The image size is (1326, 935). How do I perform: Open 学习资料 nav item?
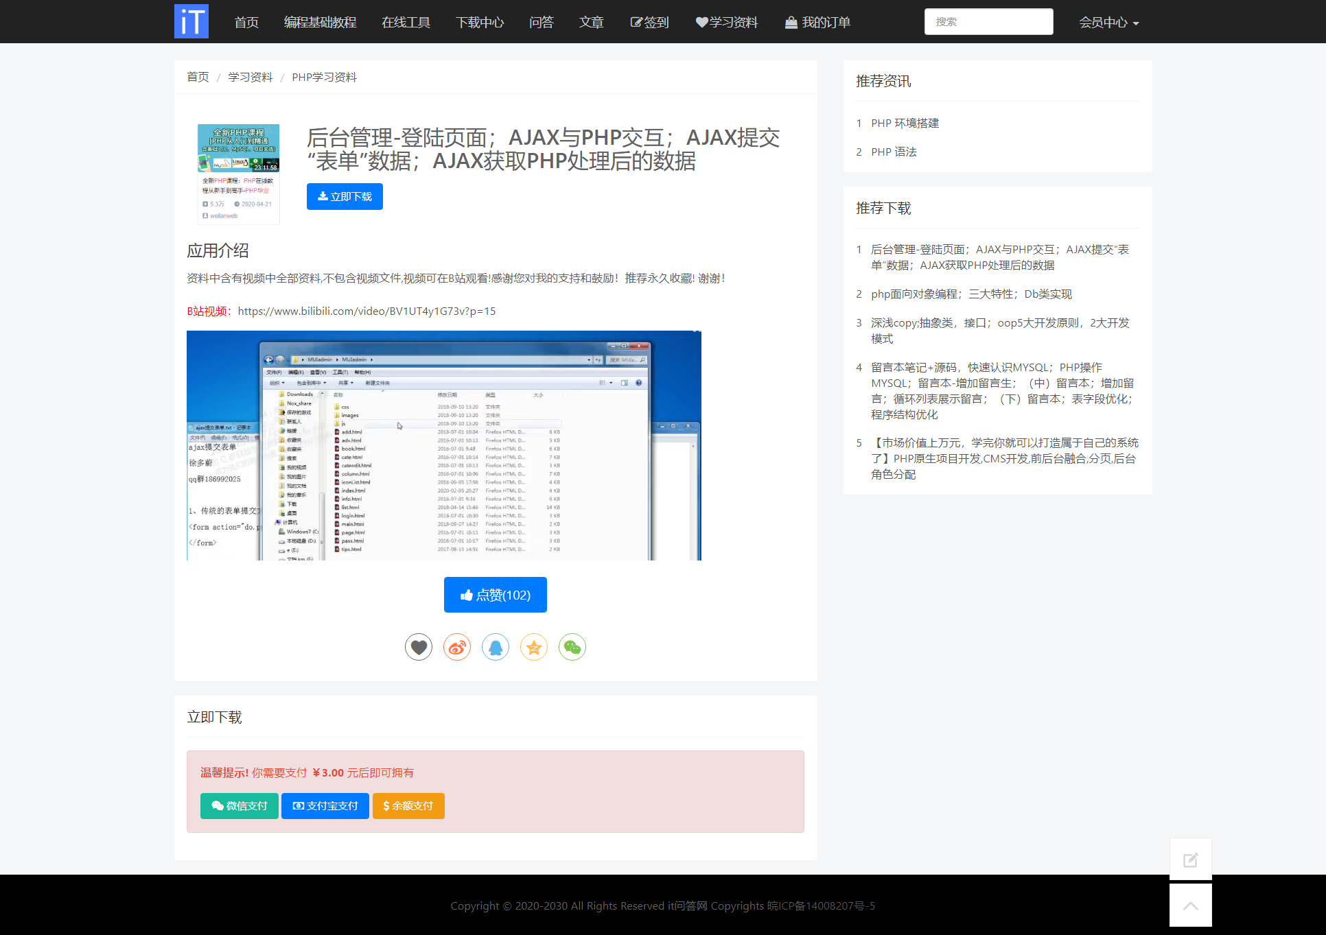pyautogui.click(x=727, y=22)
